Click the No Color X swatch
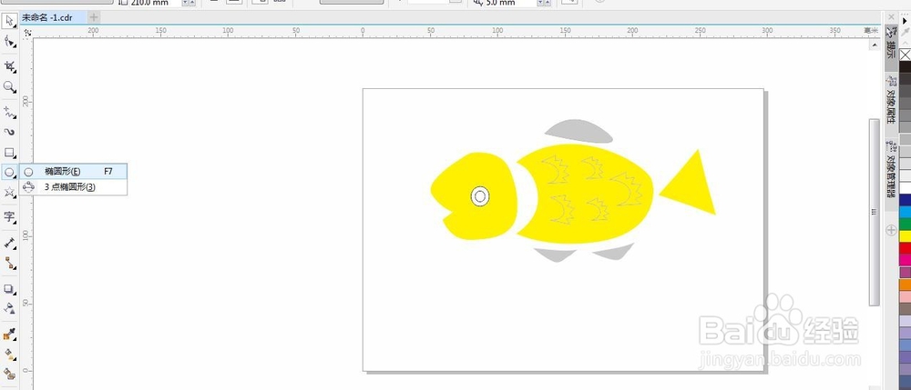 [905, 55]
